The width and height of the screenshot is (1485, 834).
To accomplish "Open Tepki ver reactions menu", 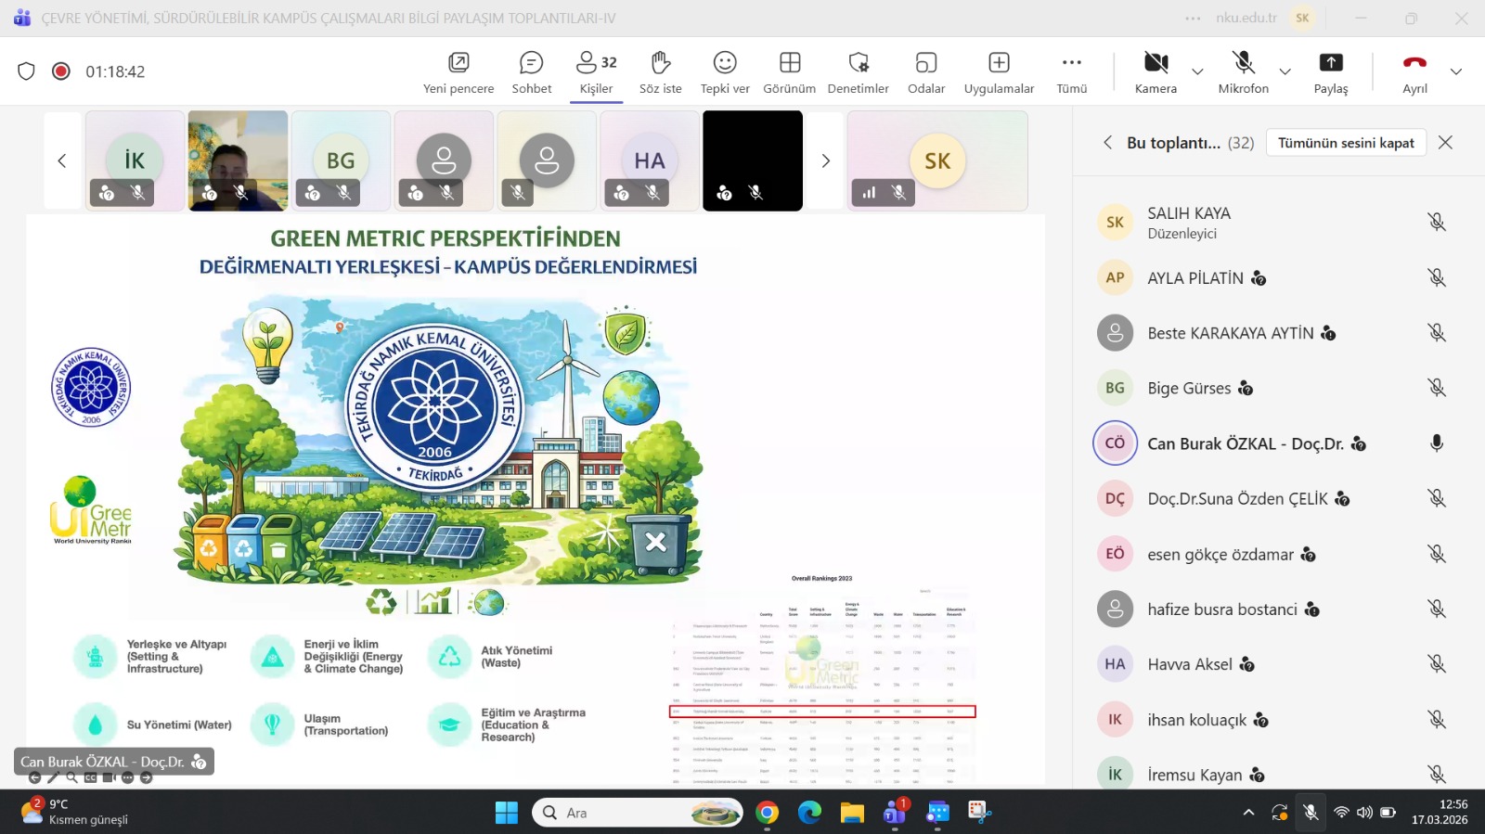I will point(725,72).
